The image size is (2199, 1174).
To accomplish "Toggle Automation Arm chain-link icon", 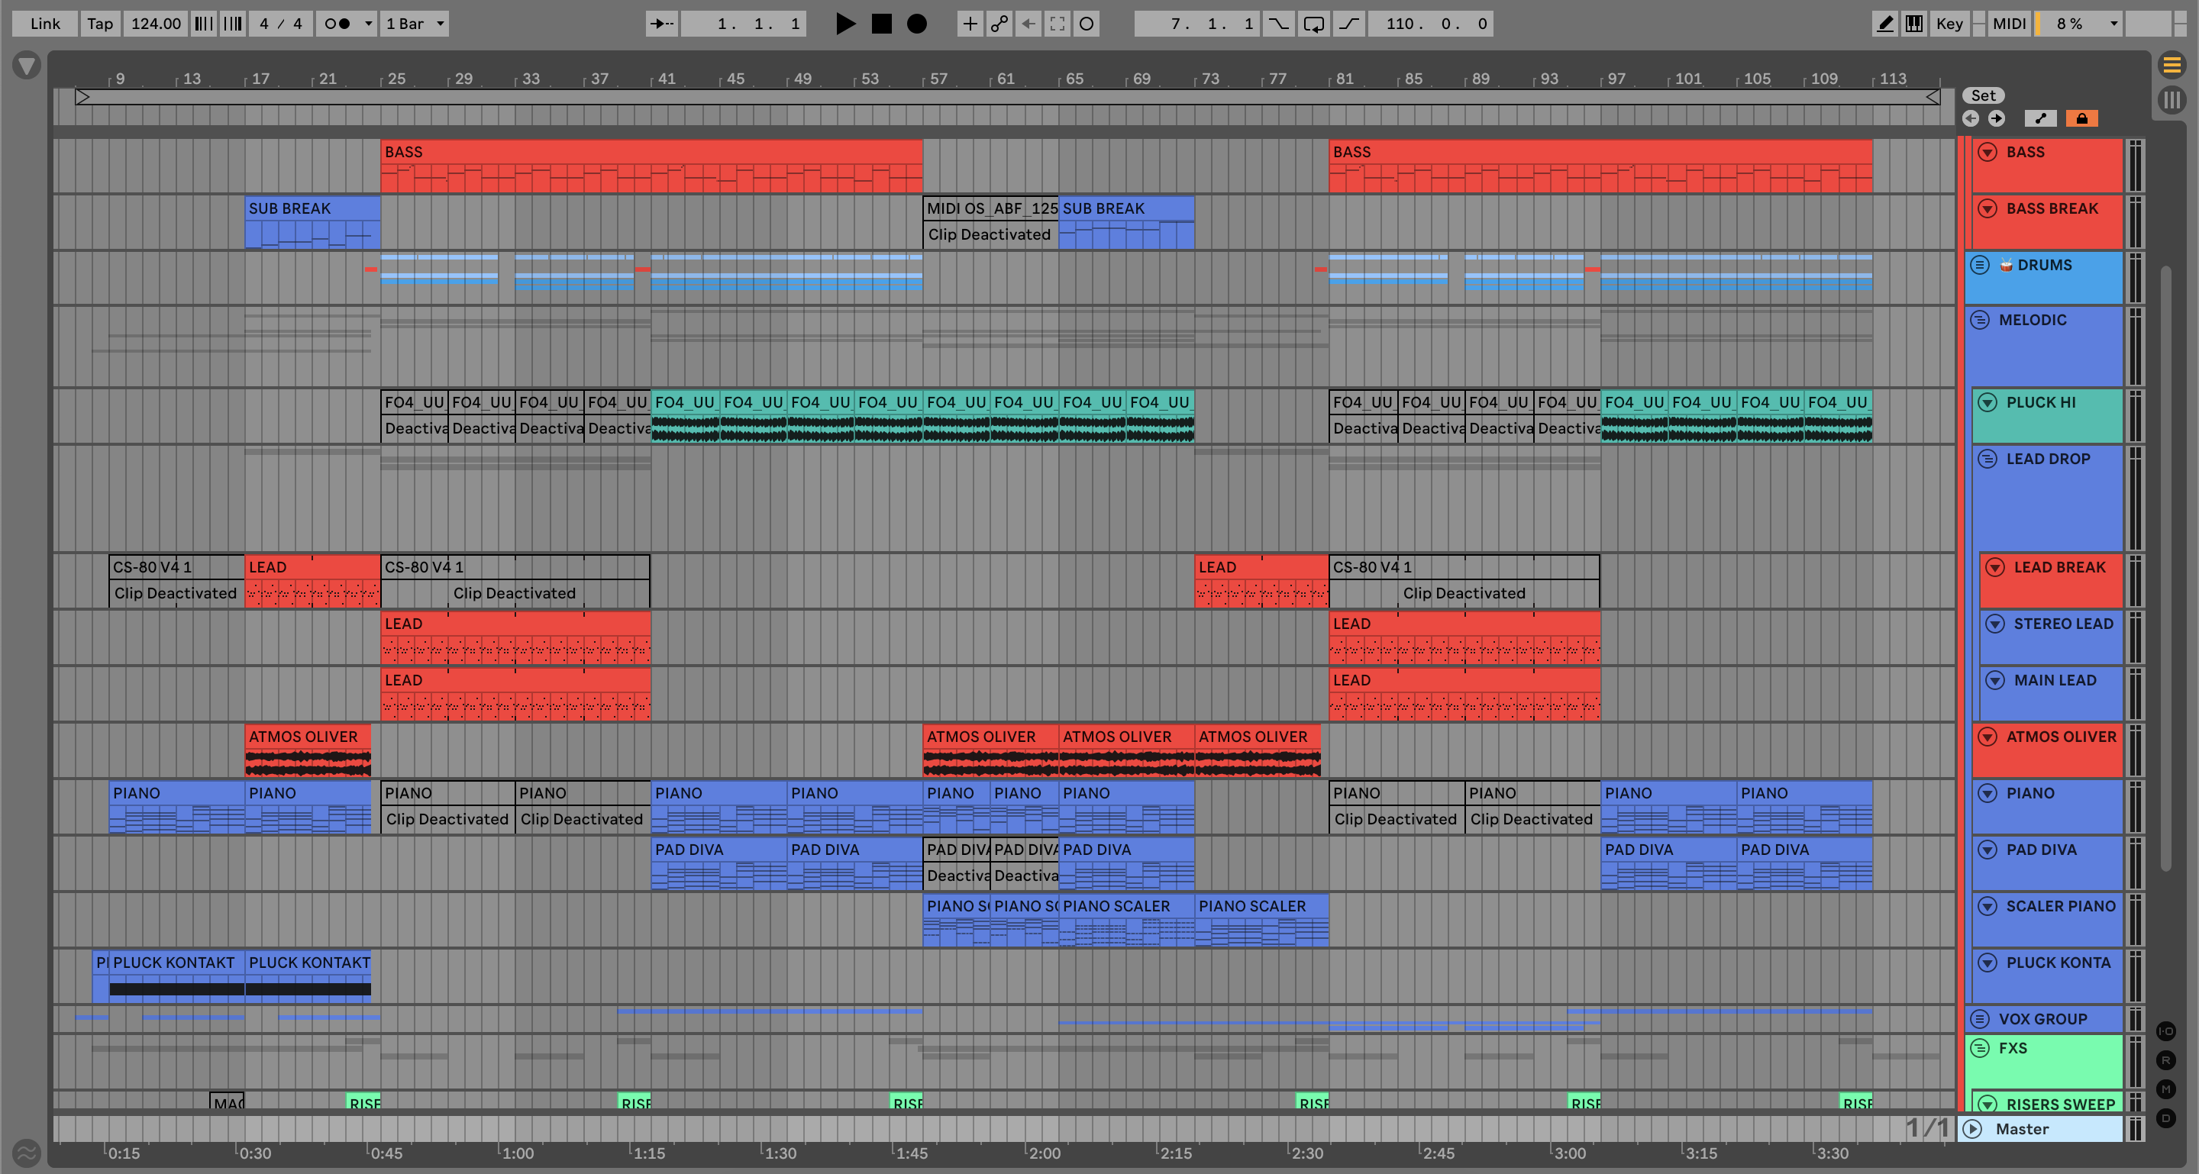I will coord(999,24).
